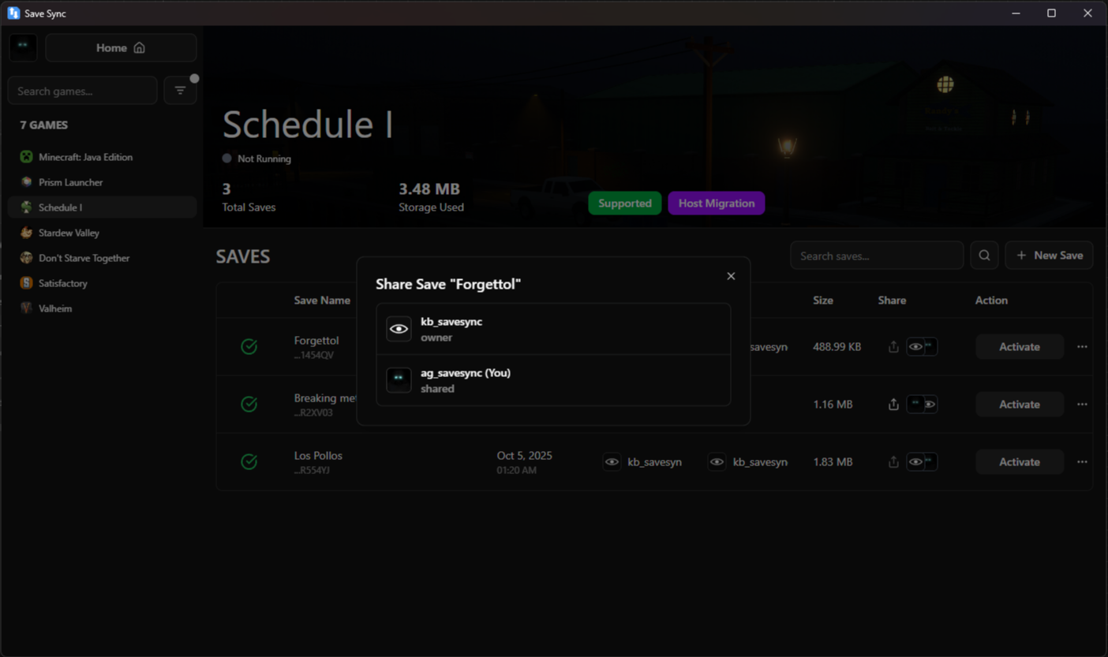This screenshot has width=1108, height=657.
Task: Click the Share column header
Action: 892,301
